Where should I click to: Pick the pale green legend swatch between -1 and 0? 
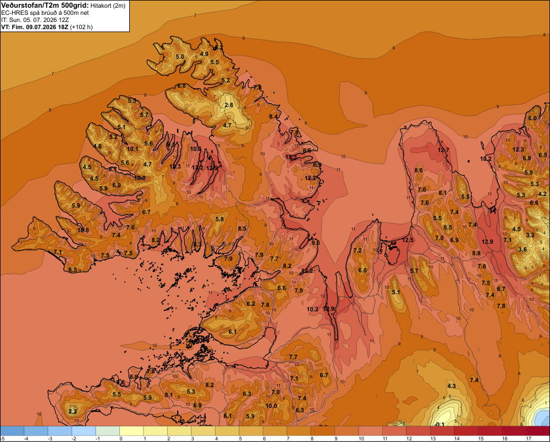108,431
